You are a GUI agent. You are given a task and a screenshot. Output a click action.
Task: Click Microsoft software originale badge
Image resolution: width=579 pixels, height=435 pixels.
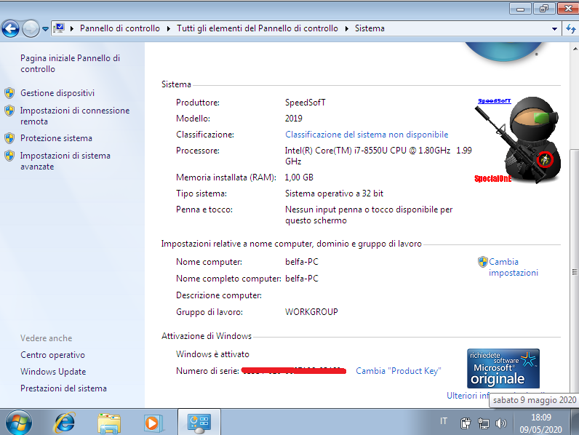click(503, 368)
